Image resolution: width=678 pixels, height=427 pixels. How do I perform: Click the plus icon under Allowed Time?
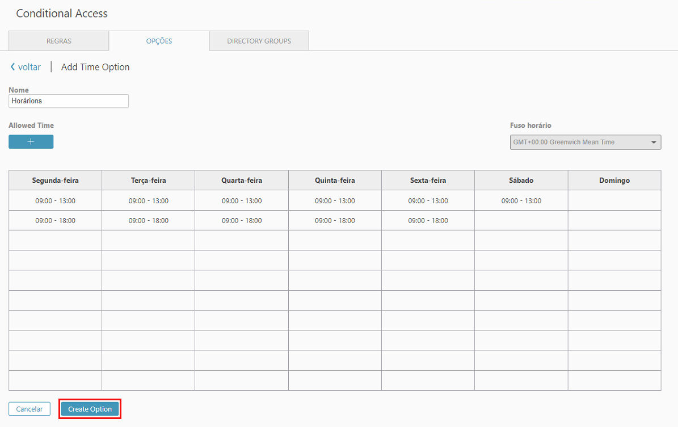click(x=31, y=142)
